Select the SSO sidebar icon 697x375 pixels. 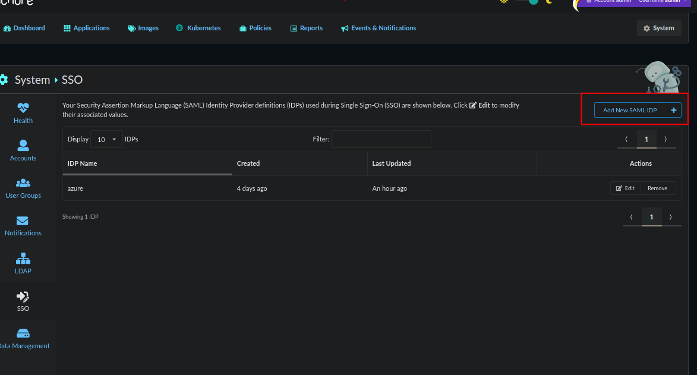(23, 301)
